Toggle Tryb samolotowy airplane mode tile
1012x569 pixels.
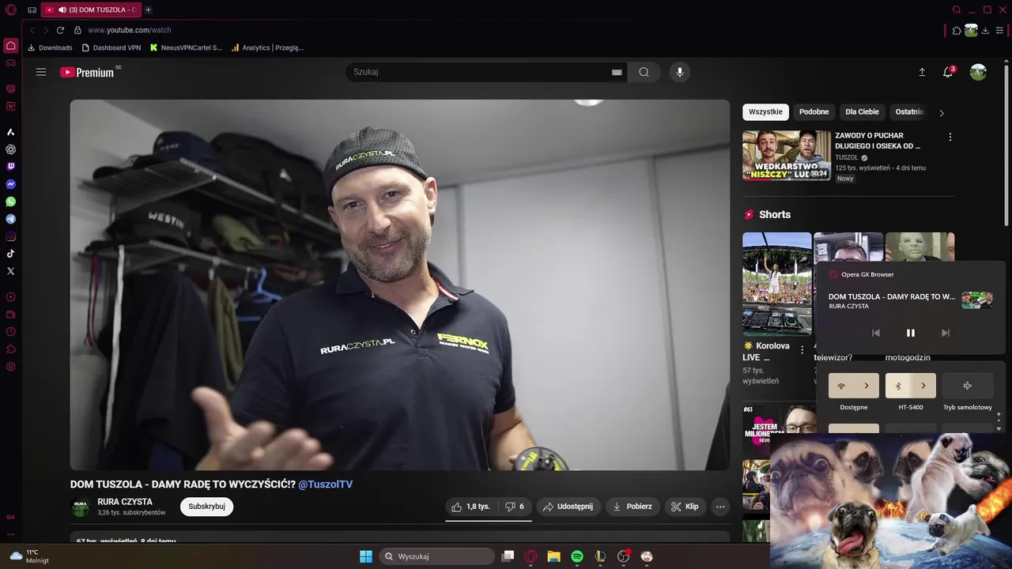[968, 386]
